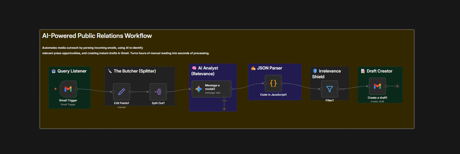Click the bold white "Gmail Trigger" node label
Viewport: 460px width, 154px height.
tap(68, 100)
